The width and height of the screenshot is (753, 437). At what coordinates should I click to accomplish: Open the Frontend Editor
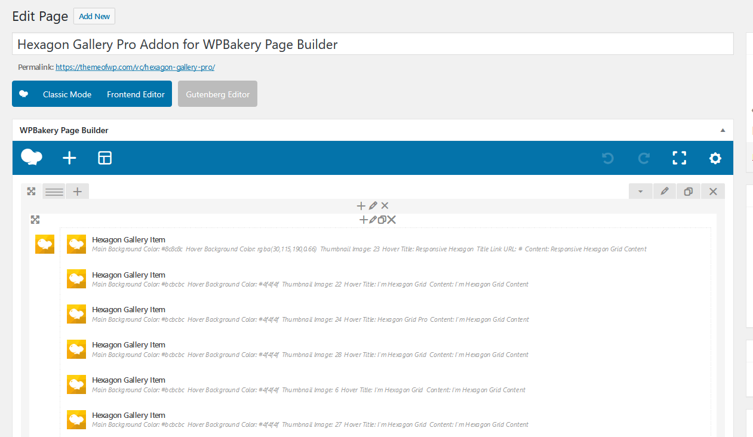(136, 94)
